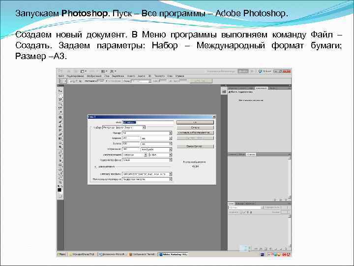Open the layer blend mode dropdown in Layers panel
Viewport: 354px width, 266px height.
tap(246, 207)
